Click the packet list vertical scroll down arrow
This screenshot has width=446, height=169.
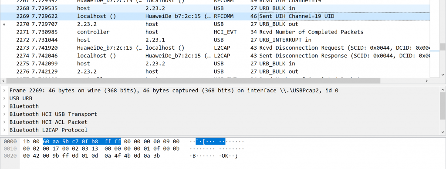tap(443, 74)
